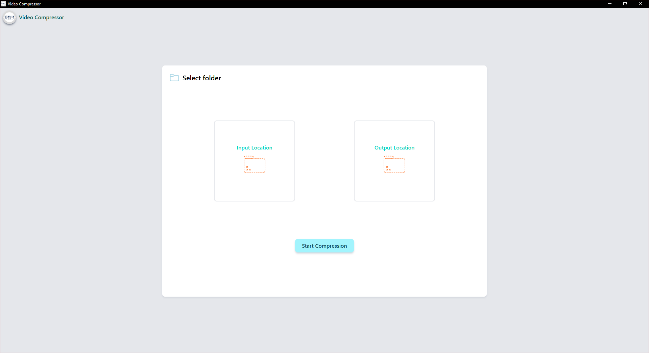Image resolution: width=649 pixels, height=353 pixels.
Task: Click the blue folder icon beside Select folder
Action: pos(174,77)
